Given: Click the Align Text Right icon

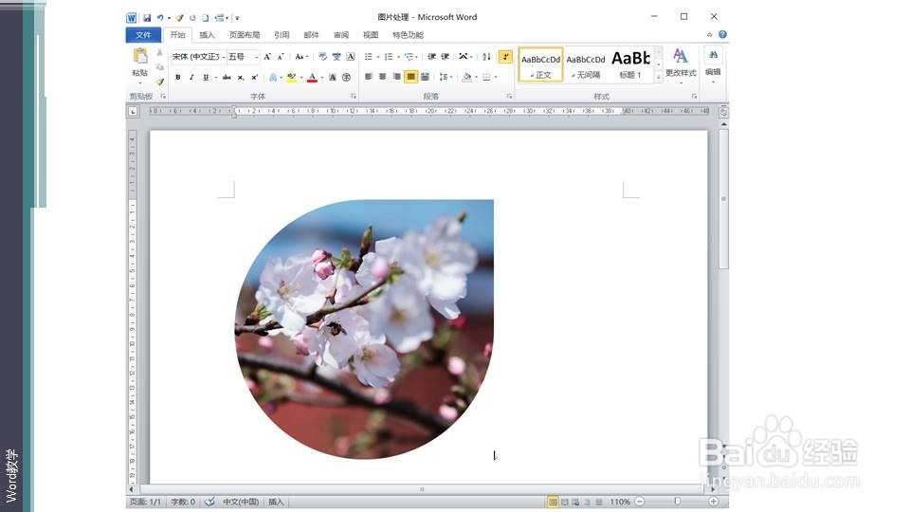Looking at the screenshot, I should click(x=396, y=77).
